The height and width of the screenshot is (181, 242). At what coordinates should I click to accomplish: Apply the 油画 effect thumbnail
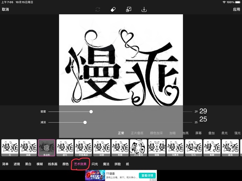point(28,147)
